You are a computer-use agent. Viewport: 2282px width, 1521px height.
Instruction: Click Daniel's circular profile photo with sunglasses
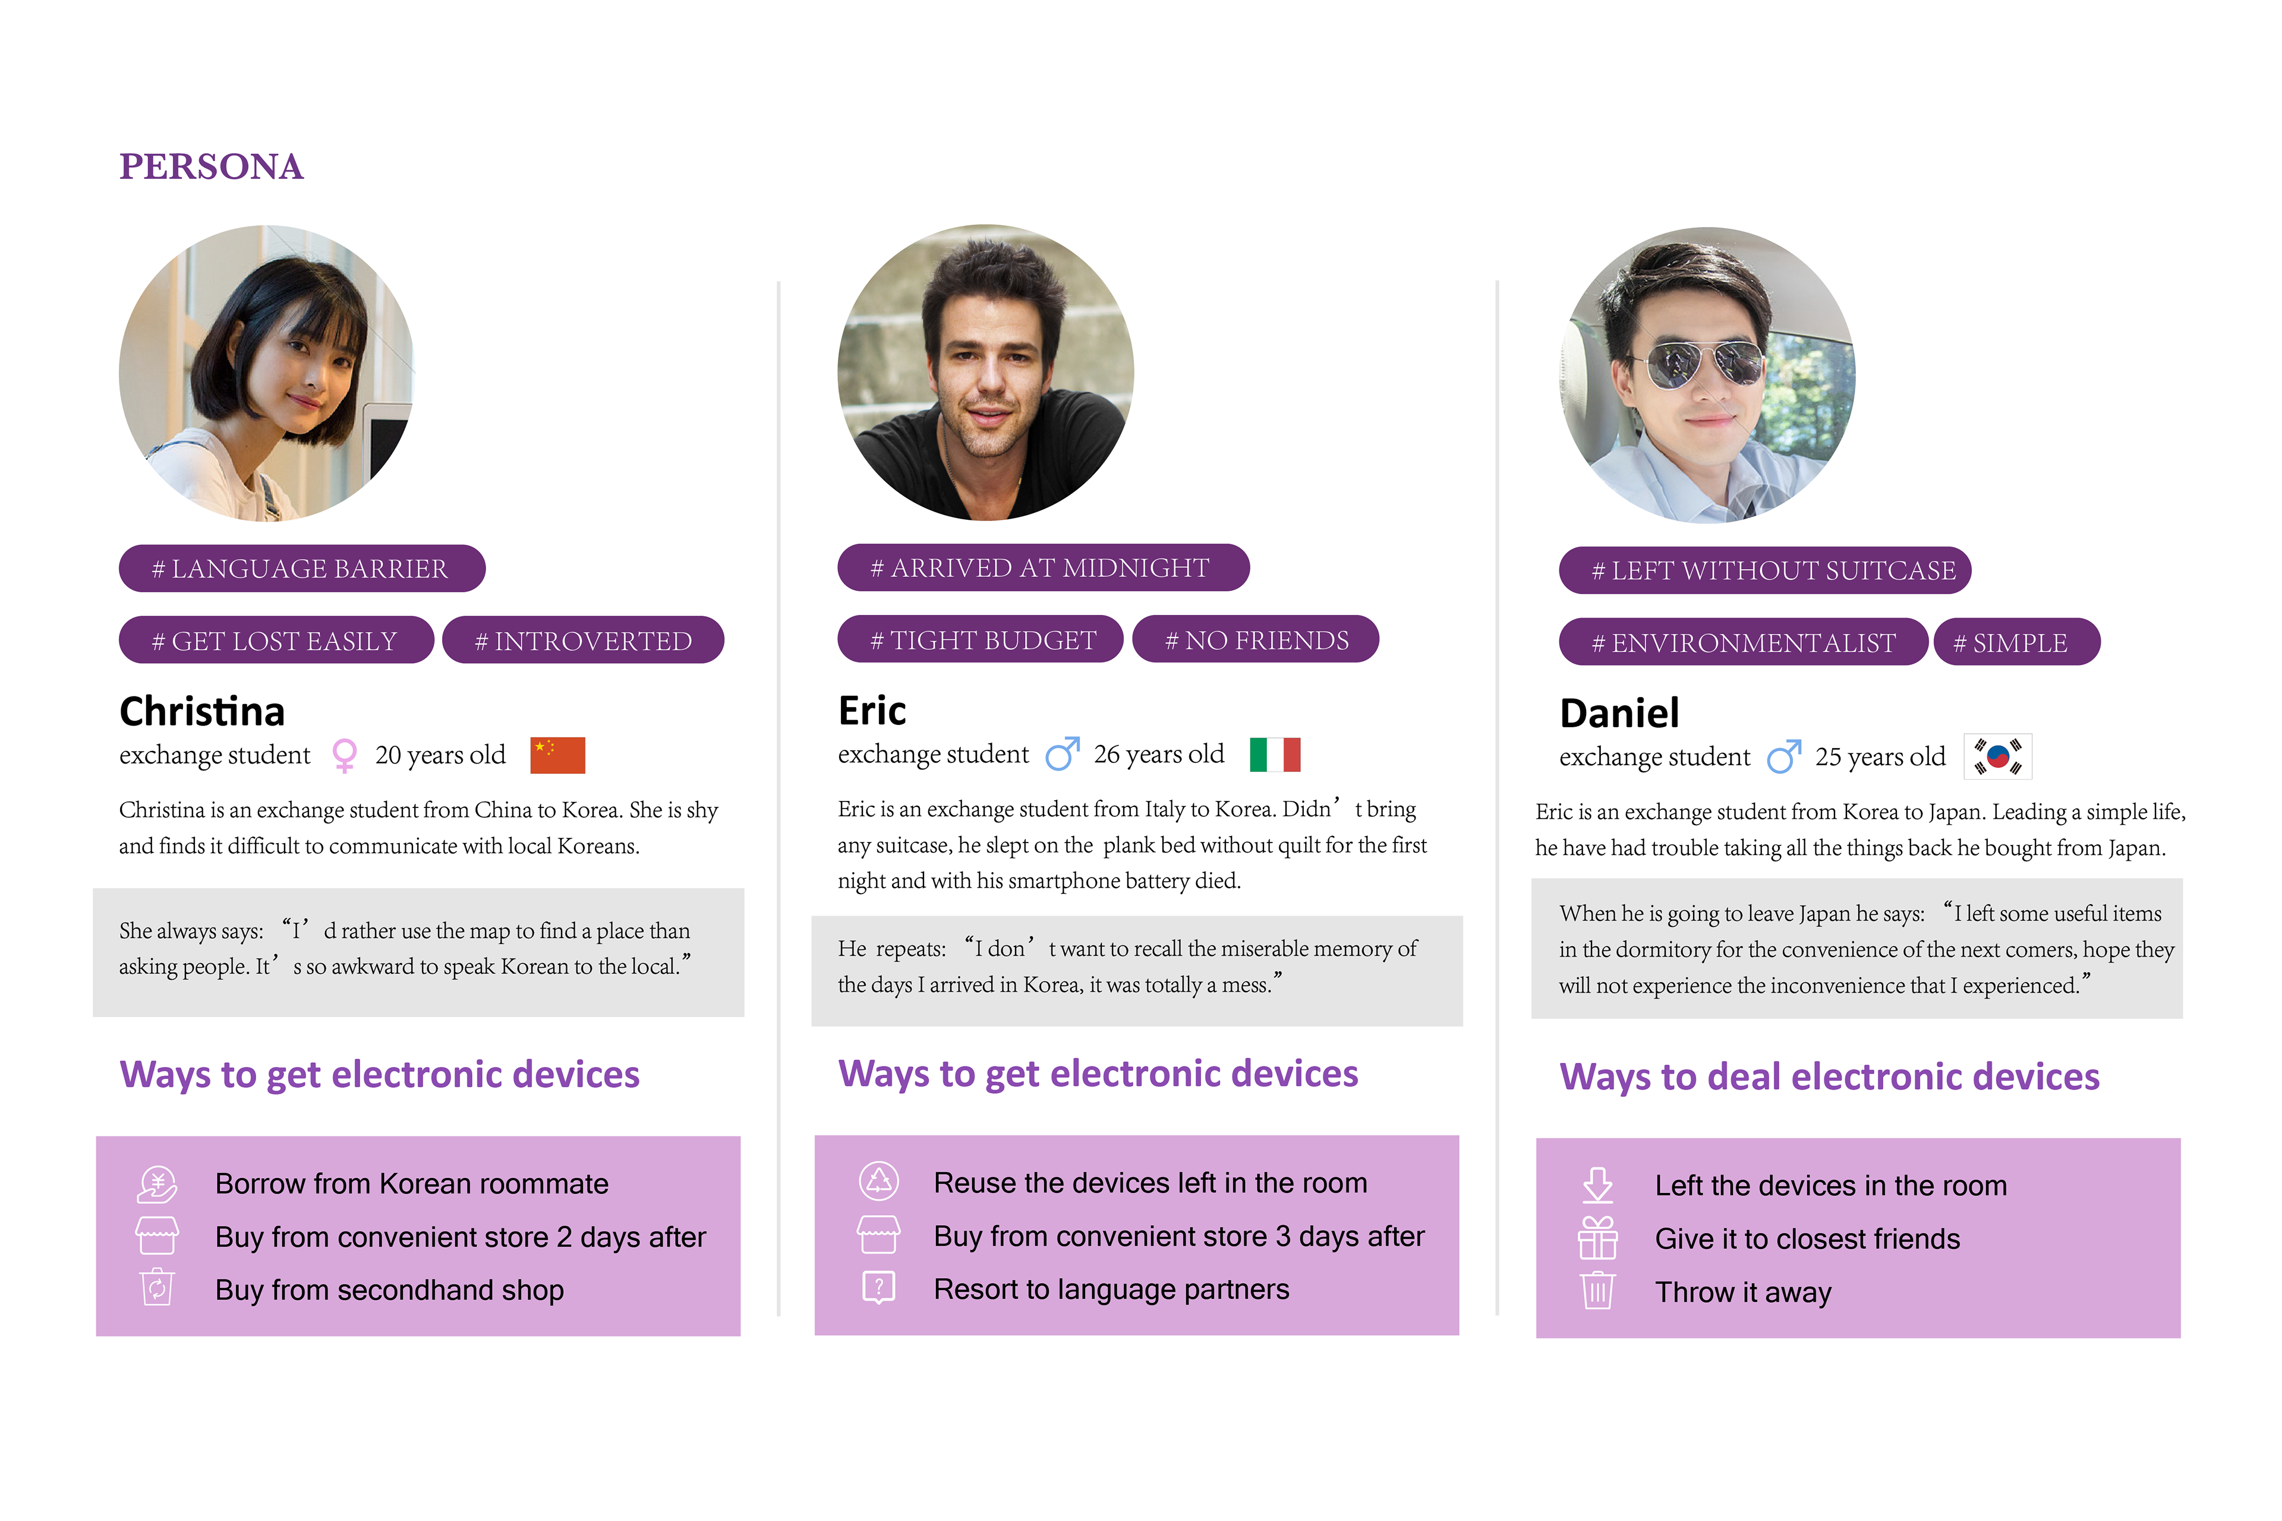point(1707,375)
